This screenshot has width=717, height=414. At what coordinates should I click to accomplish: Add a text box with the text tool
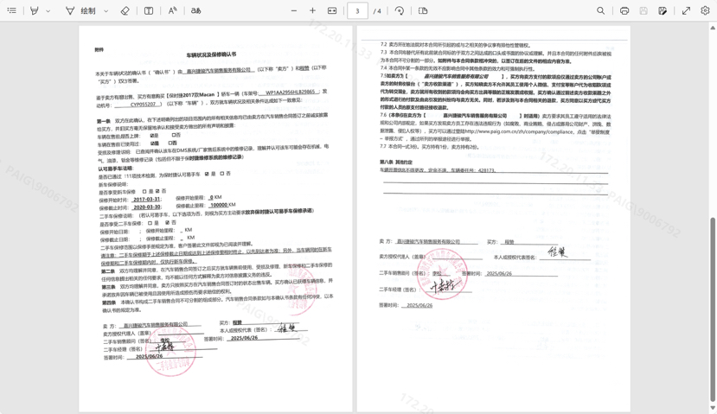149,11
